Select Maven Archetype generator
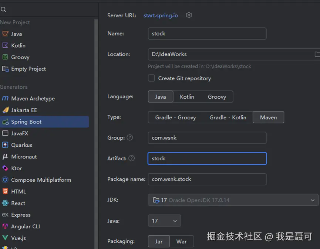This screenshot has width=320, height=249. 33,99
